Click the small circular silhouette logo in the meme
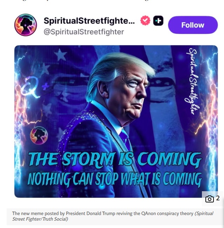The width and height of the screenshot is (224, 228). 39,136
